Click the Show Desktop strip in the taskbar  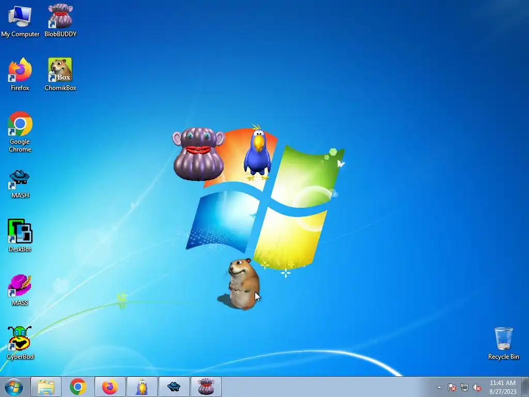tap(525, 387)
